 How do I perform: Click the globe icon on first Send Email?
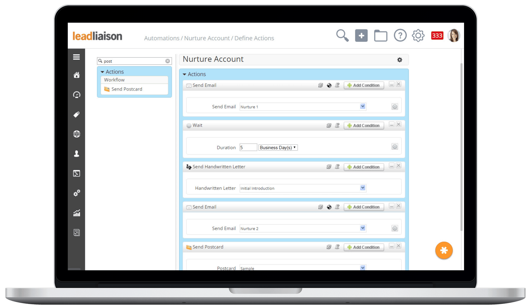pos(329,85)
